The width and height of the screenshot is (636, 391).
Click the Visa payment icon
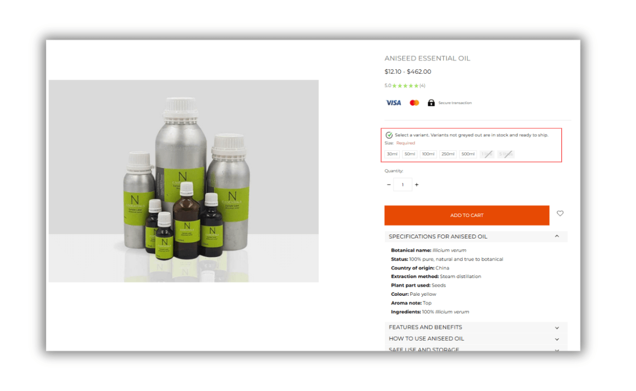click(393, 103)
